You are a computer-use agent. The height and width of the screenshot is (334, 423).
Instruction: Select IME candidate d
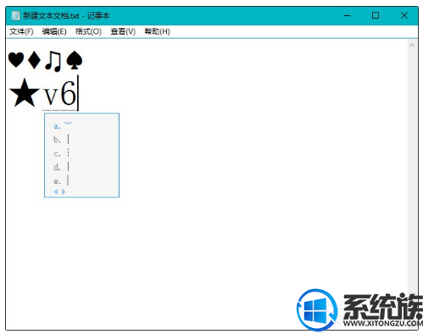(61, 167)
